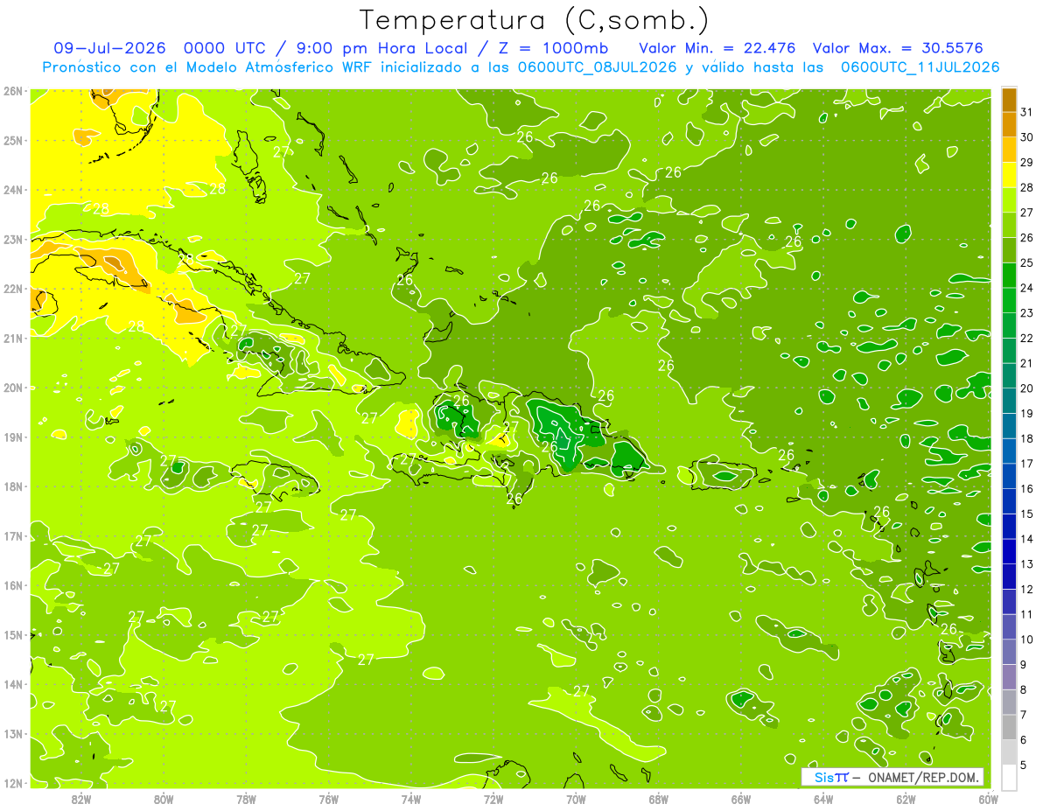This screenshot has height=811, width=1050.
Task: Click the "23N" latitude axis label
Action: click(x=12, y=239)
